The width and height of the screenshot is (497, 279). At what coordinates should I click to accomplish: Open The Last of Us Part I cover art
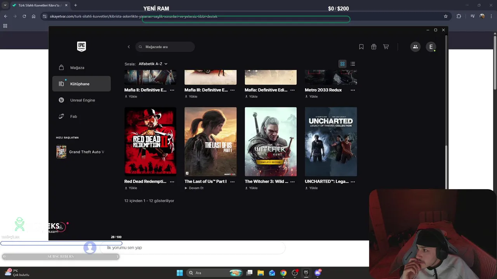210,142
